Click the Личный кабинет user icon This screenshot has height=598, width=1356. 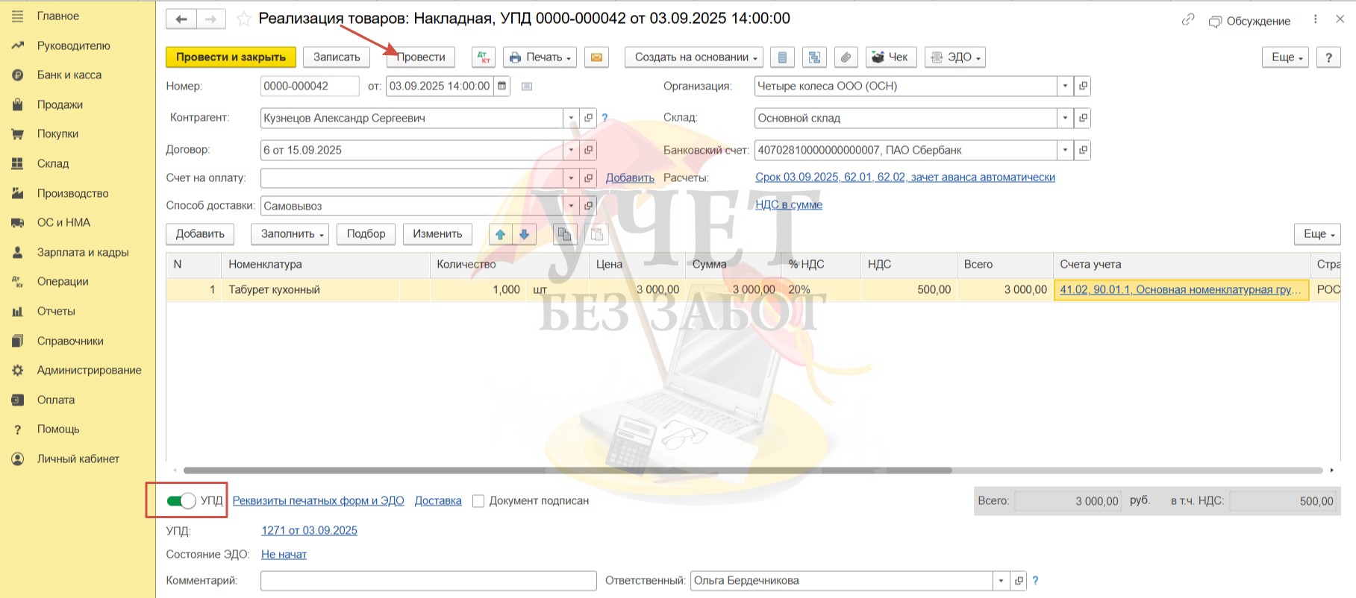(x=18, y=459)
